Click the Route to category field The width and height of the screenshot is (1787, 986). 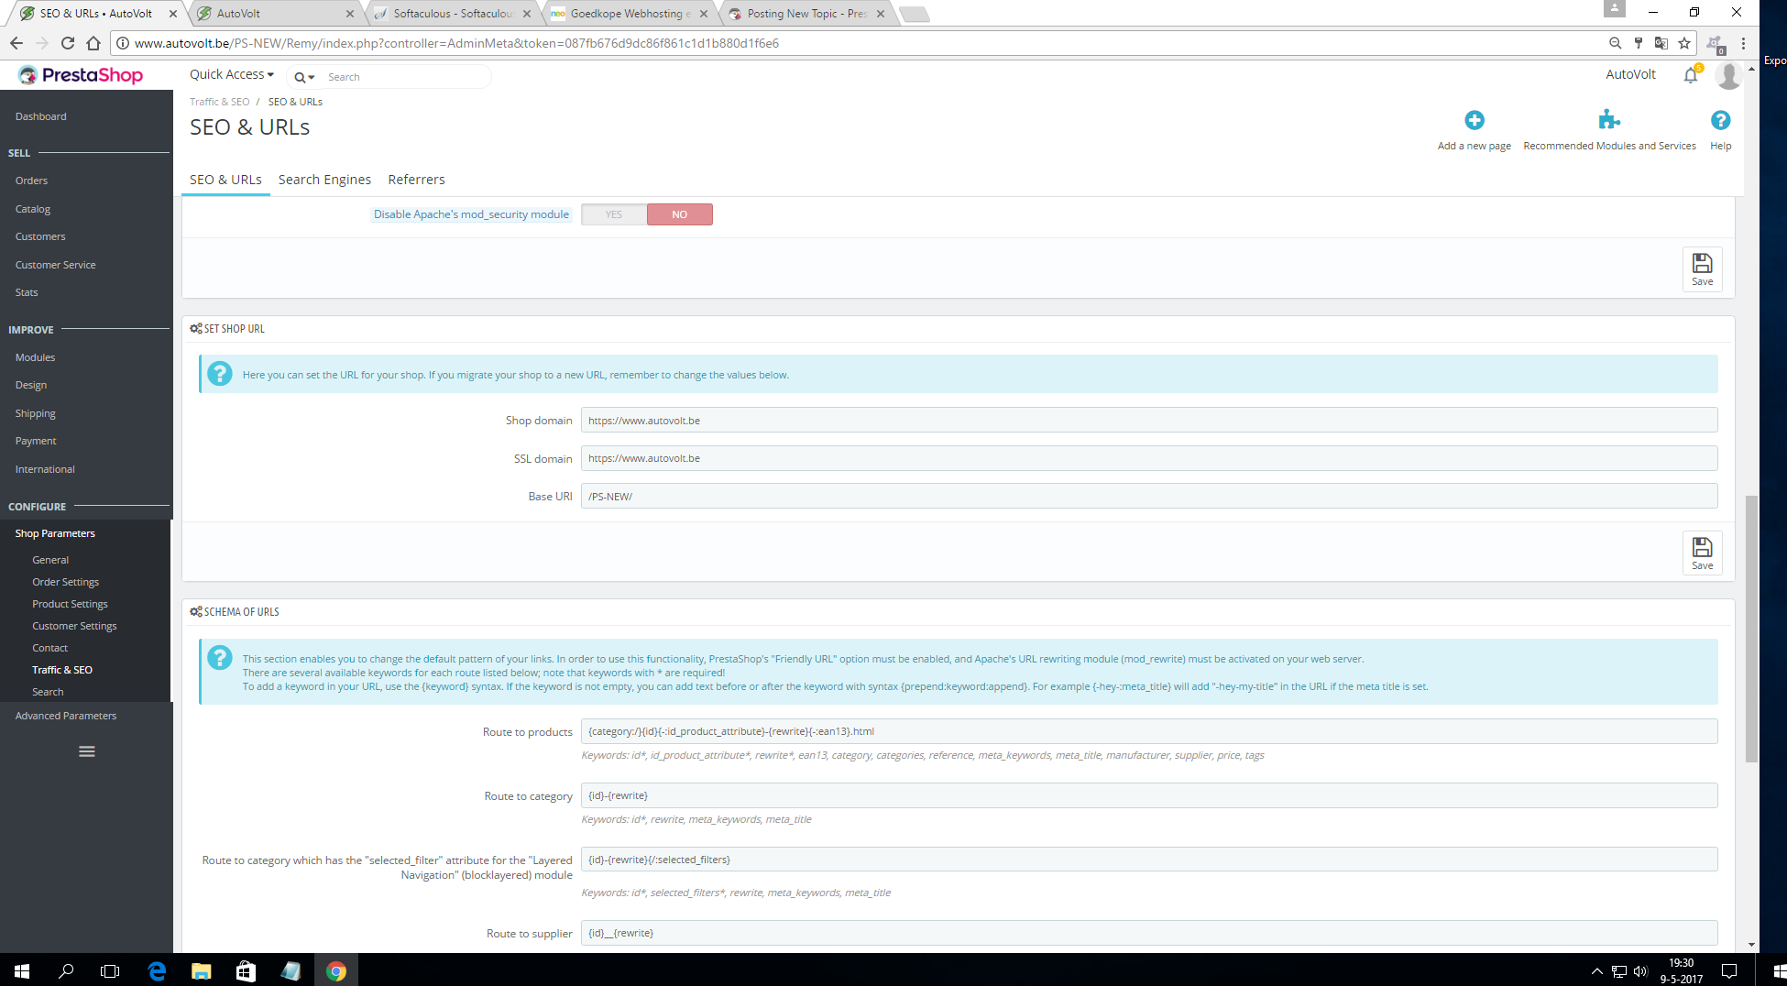(x=1149, y=795)
